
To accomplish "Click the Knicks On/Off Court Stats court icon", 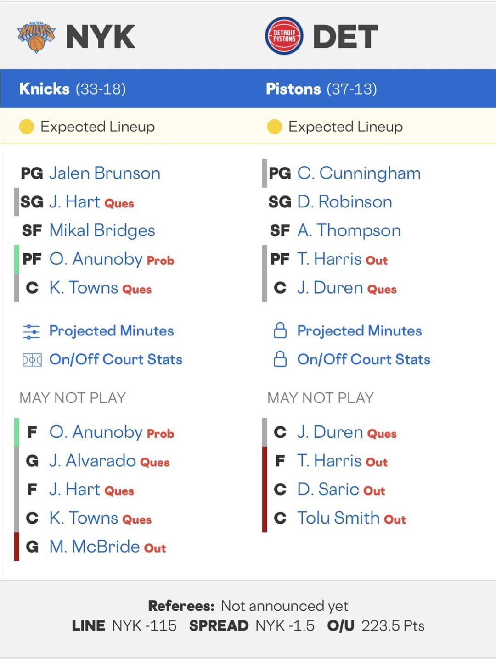I will tap(32, 360).
